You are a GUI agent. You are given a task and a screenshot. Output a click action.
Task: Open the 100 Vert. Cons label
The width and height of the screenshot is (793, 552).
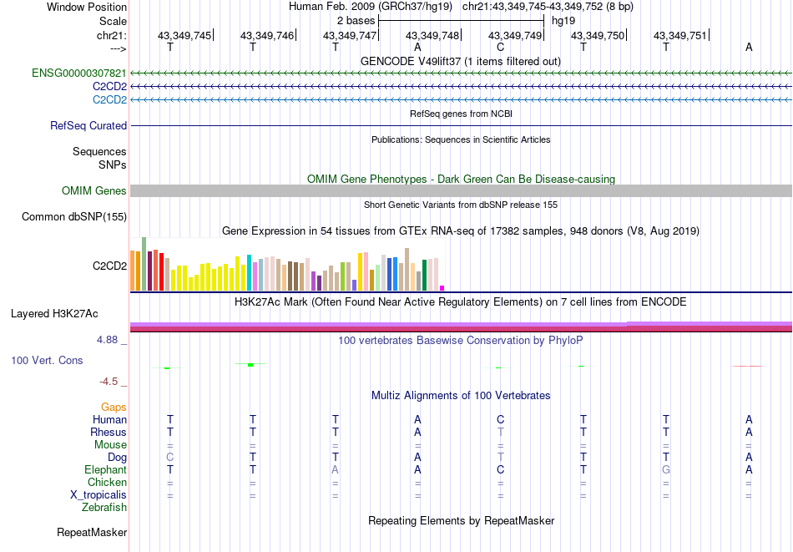pyautogui.click(x=47, y=360)
